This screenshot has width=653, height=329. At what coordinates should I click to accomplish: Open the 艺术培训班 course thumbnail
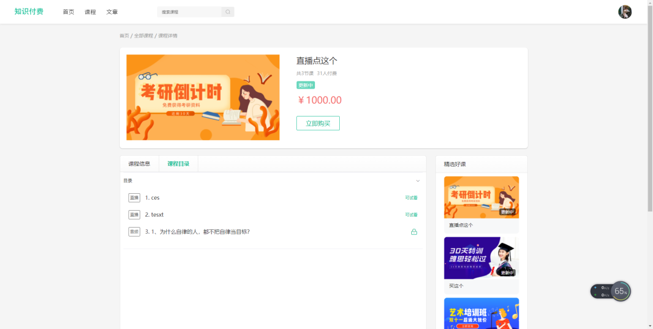(x=481, y=313)
